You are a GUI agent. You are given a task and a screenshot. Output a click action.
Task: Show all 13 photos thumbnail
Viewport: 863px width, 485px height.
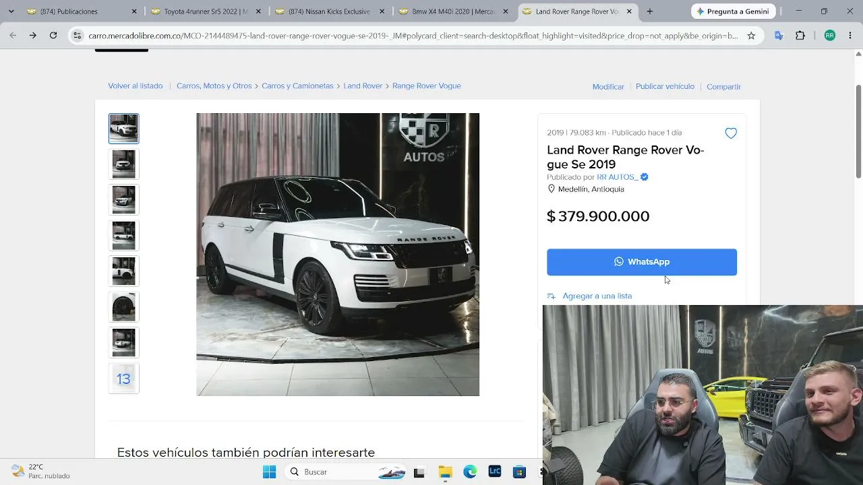tap(123, 379)
